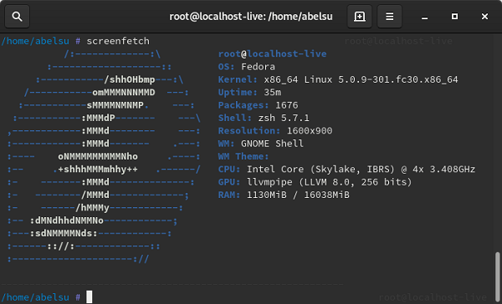The image size is (502, 304).
Task: Click the vertical scrollbar thumb
Action: 497,276
